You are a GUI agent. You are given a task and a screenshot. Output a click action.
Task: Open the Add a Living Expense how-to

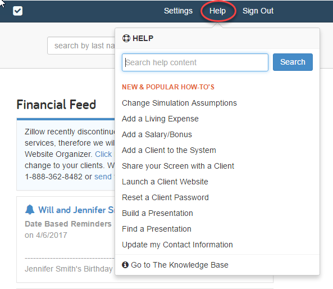[160, 119]
